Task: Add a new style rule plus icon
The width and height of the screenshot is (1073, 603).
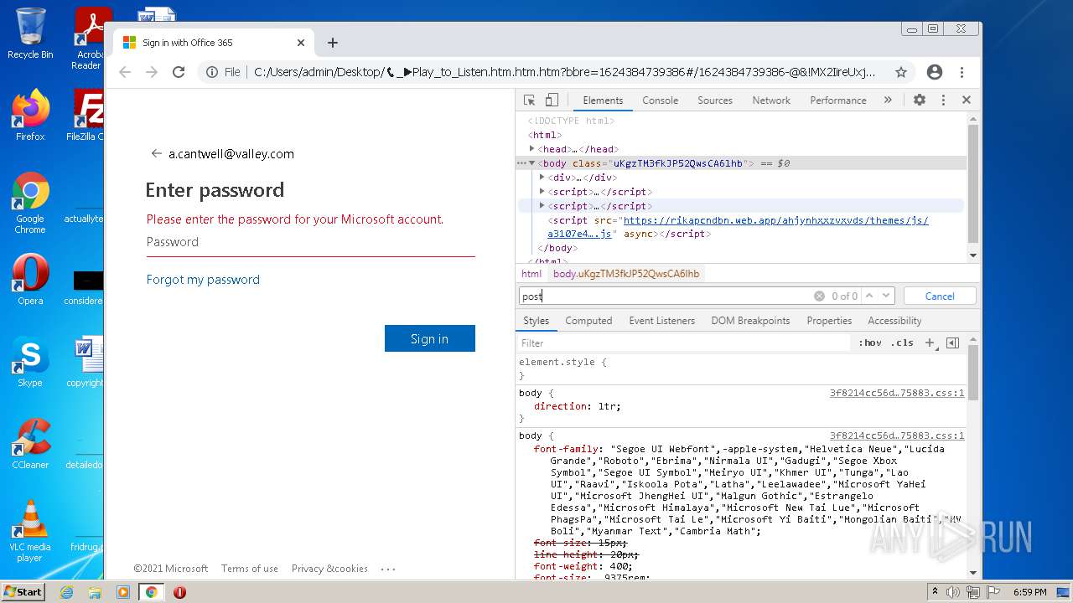Action: [930, 343]
